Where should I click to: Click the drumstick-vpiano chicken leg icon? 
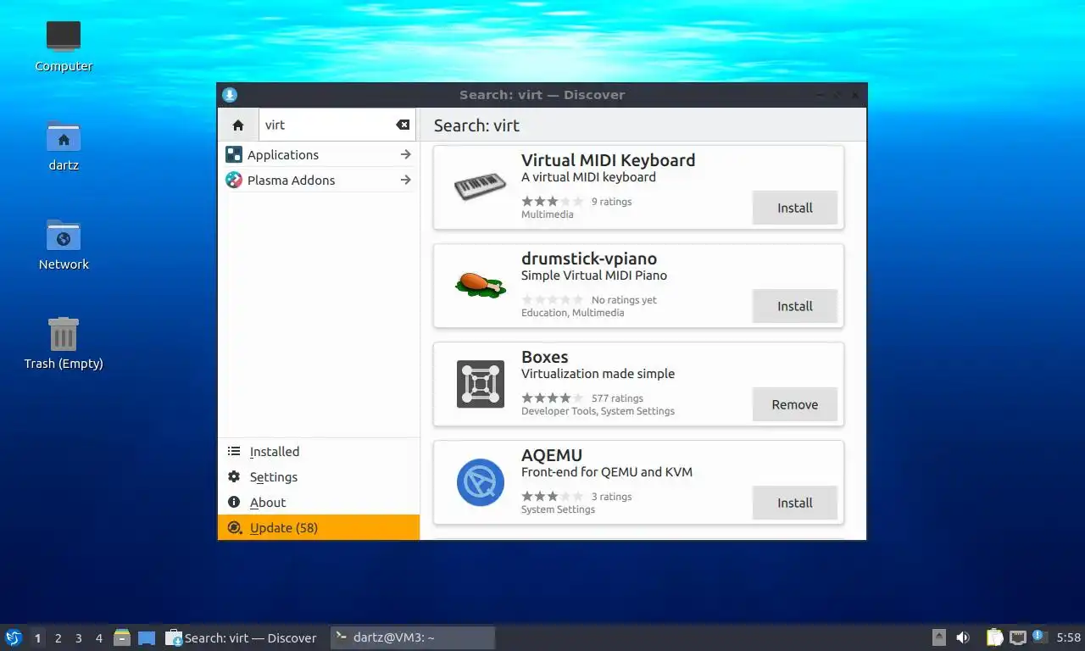pos(481,285)
